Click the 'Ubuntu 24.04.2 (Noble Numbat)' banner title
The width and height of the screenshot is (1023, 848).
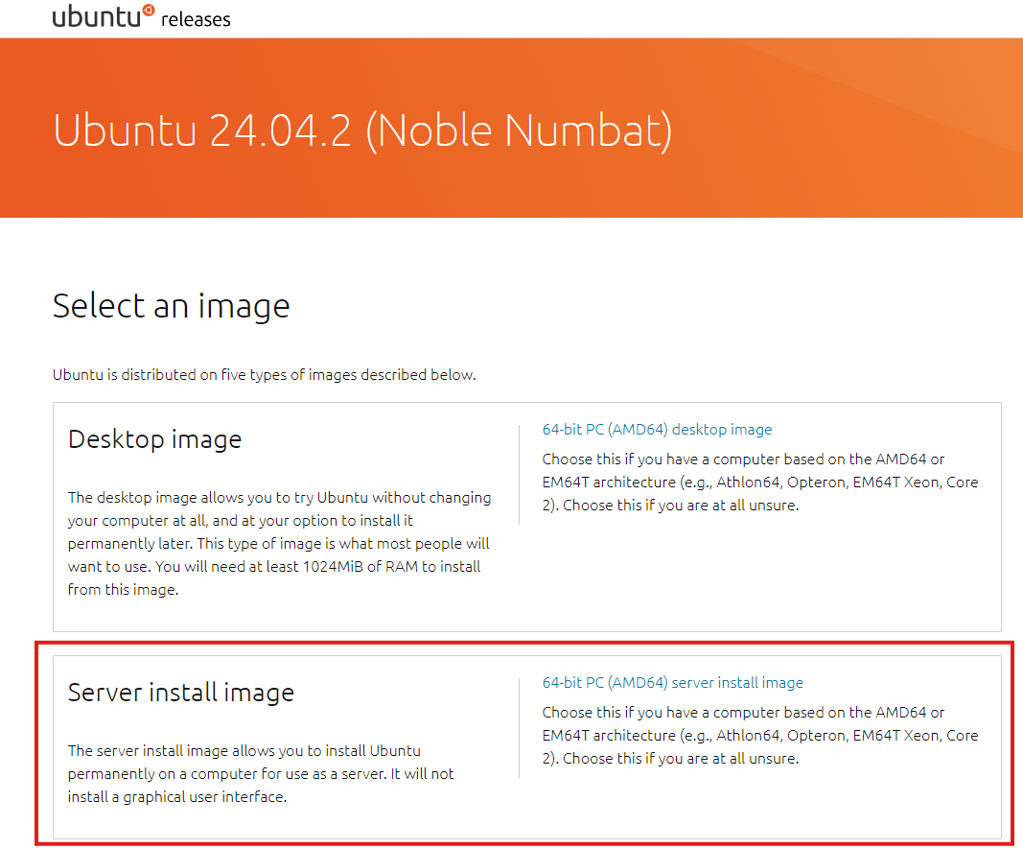click(362, 131)
